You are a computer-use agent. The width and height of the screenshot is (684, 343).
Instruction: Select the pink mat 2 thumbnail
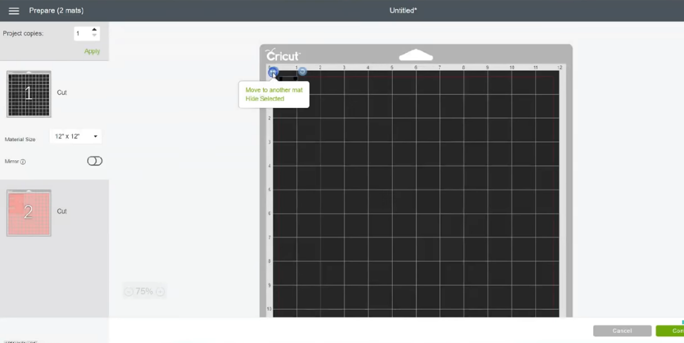pos(29,213)
